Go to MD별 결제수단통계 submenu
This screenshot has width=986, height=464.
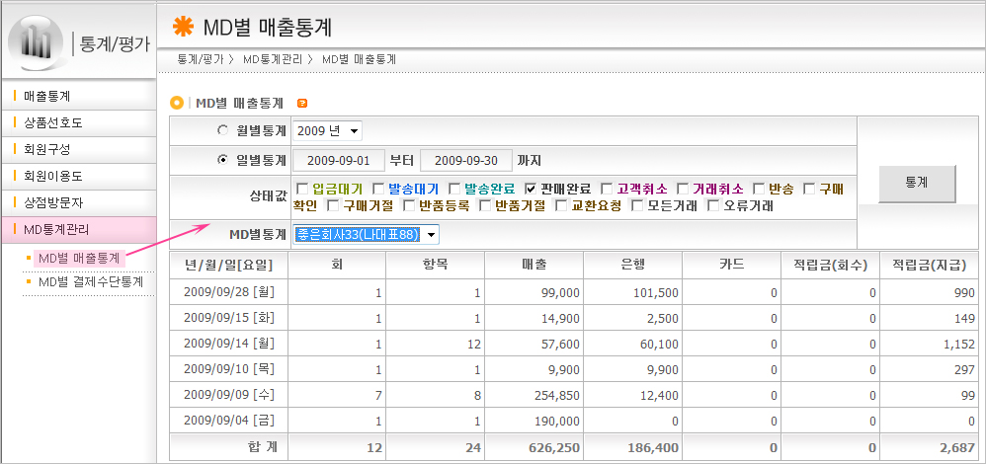[x=90, y=282]
